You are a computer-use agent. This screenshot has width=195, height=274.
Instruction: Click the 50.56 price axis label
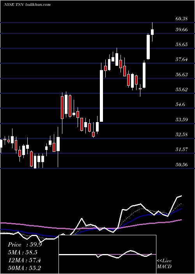tap(182, 165)
